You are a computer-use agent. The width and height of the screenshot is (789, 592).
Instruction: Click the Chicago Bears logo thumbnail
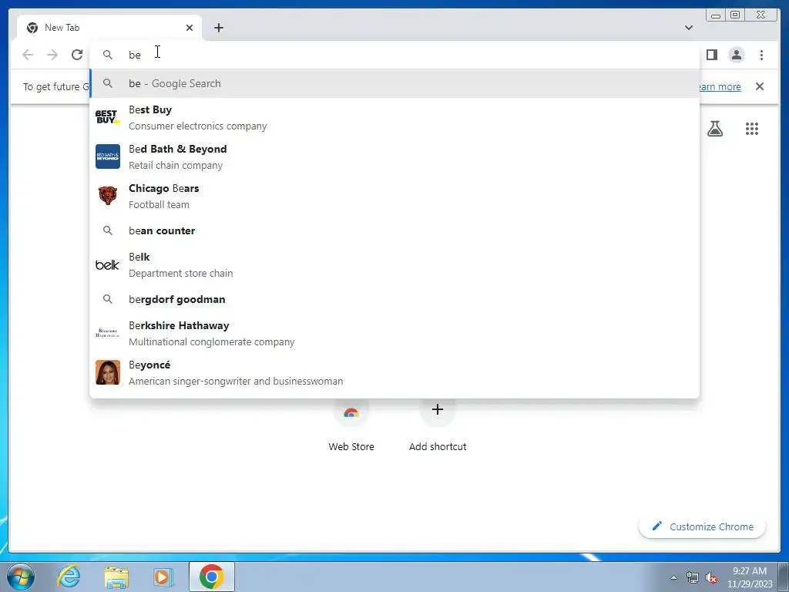(108, 195)
